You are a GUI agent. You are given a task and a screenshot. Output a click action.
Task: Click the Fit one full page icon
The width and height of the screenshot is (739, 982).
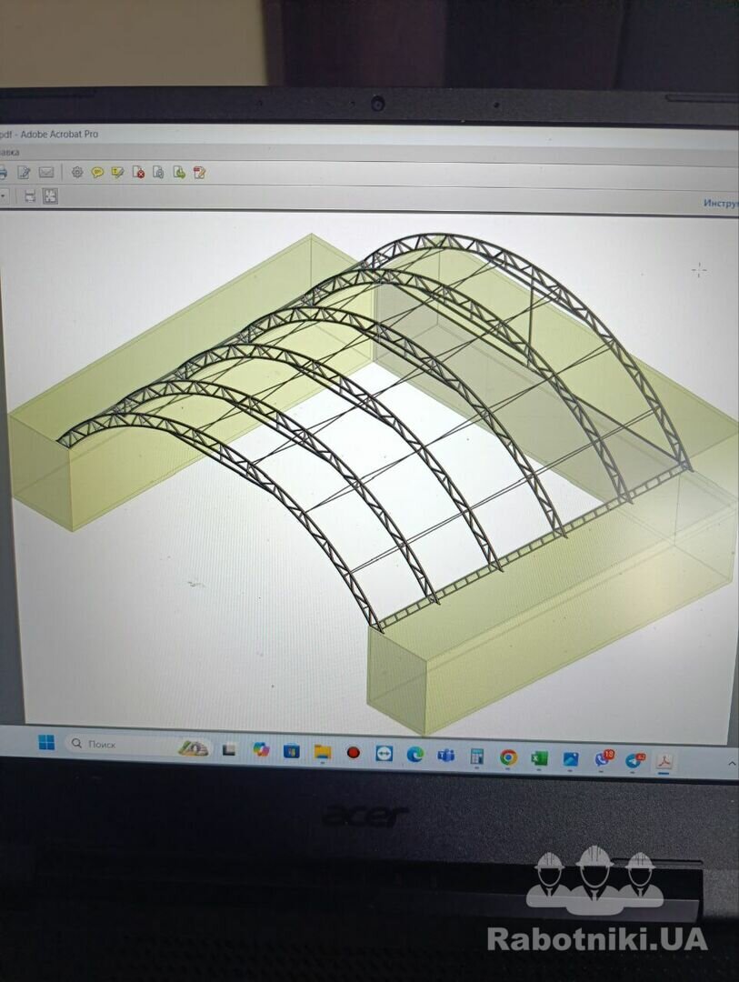(50, 195)
